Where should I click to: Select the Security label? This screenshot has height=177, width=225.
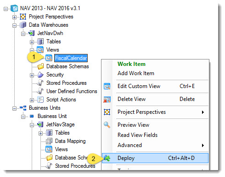(x=55, y=75)
